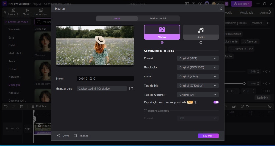Open the Configurações menu
The width and height of the screenshot is (275, 146).
click(53, 4)
